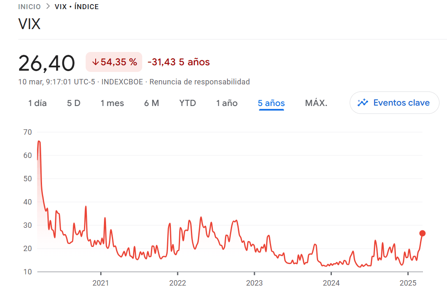The height and width of the screenshot is (291, 447).
Task: Select the YTD range option
Action: [187, 103]
